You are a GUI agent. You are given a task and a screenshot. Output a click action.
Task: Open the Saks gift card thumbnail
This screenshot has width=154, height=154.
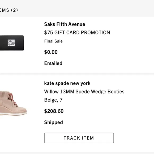click(x=12, y=43)
